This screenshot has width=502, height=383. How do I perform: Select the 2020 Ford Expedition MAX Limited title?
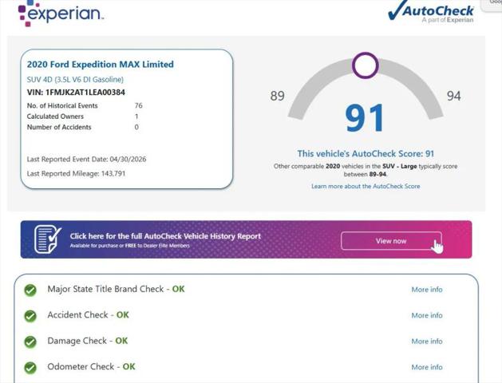pos(101,65)
